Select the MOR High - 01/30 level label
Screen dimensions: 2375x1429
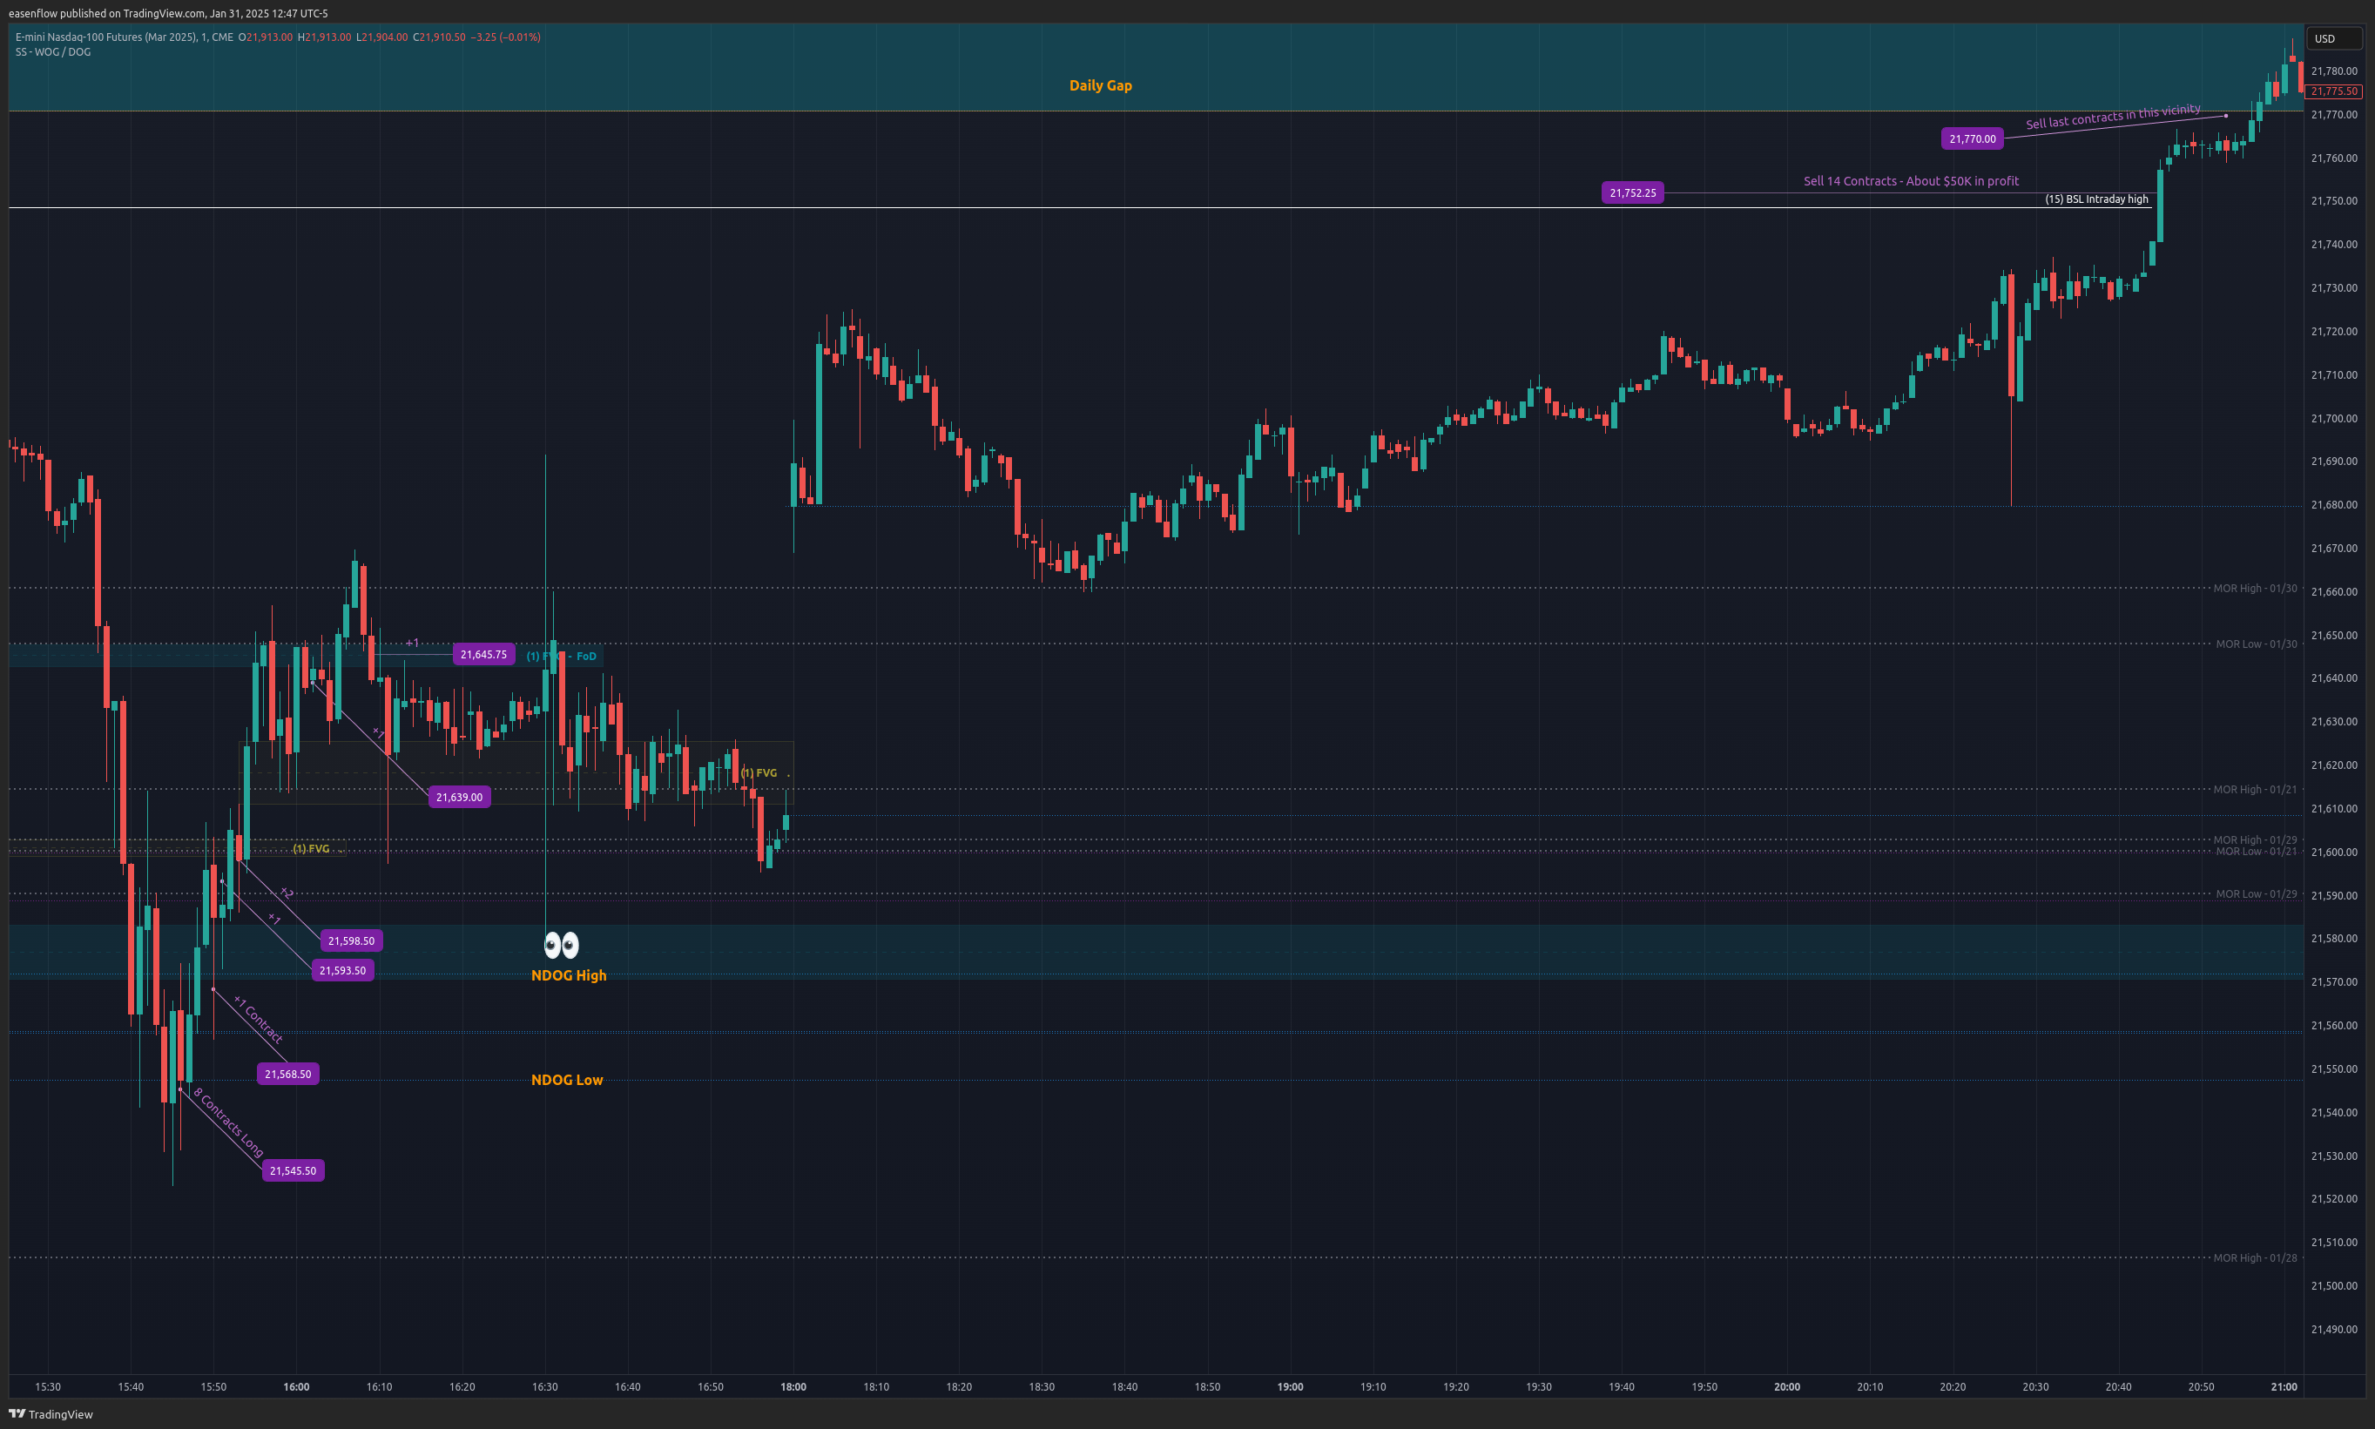2255,589
